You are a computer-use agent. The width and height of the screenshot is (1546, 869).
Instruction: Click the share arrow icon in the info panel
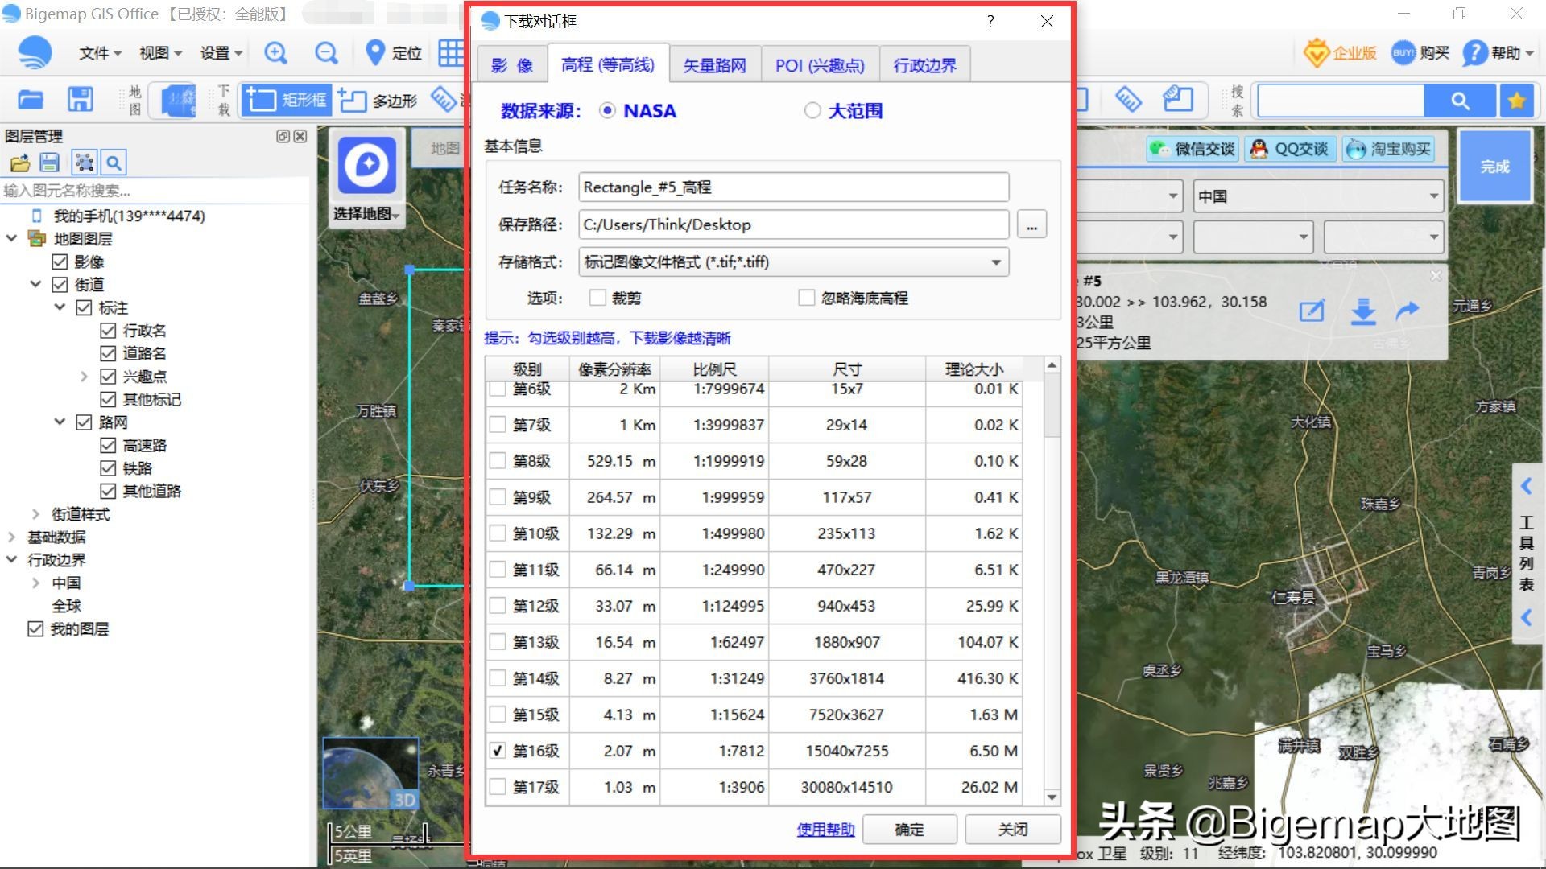[1408, 311]
